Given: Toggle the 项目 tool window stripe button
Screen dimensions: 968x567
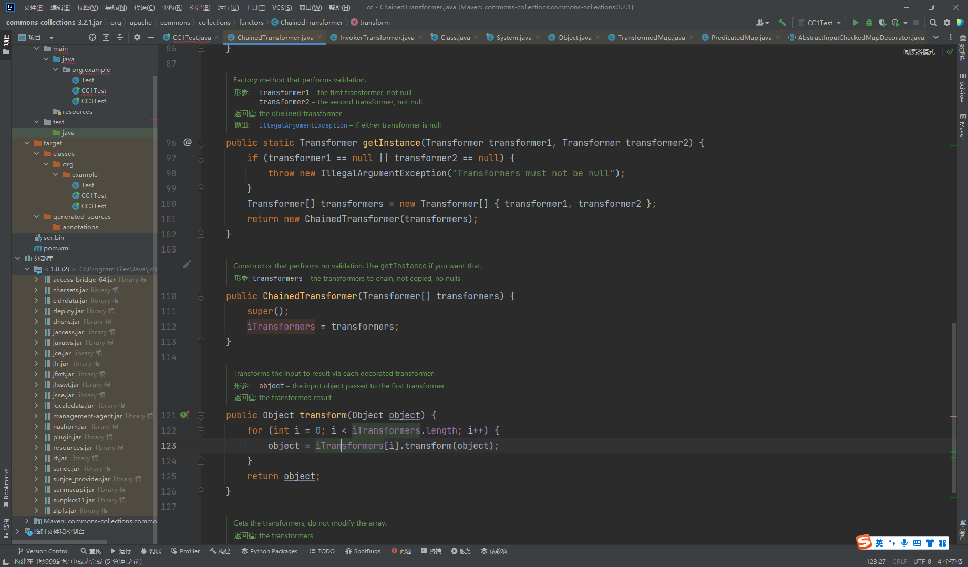Looking at the screenshot, I should pyautogui.click(x=6, y=45).
